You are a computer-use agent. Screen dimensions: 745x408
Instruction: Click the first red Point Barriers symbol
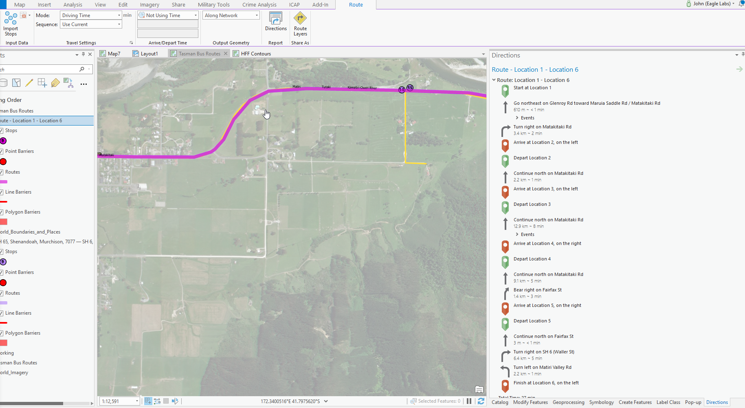pyautogui.click(x=3, y=162)
